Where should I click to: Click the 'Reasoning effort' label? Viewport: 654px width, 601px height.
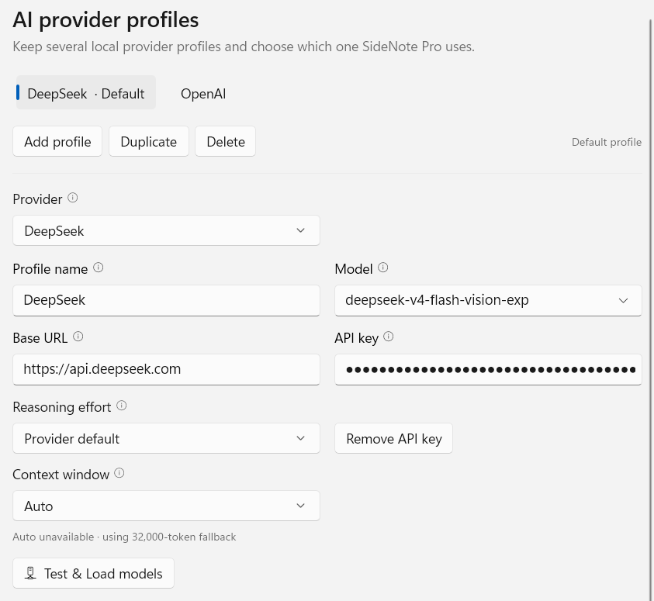tap(62, 407)
